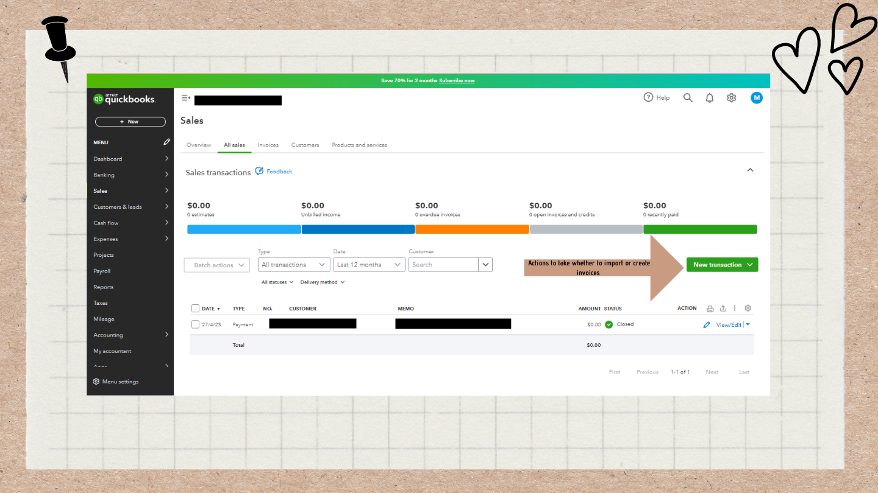Open the All statuses filter
This screenshot has height=493, width=878.
(x=277, y=282)
